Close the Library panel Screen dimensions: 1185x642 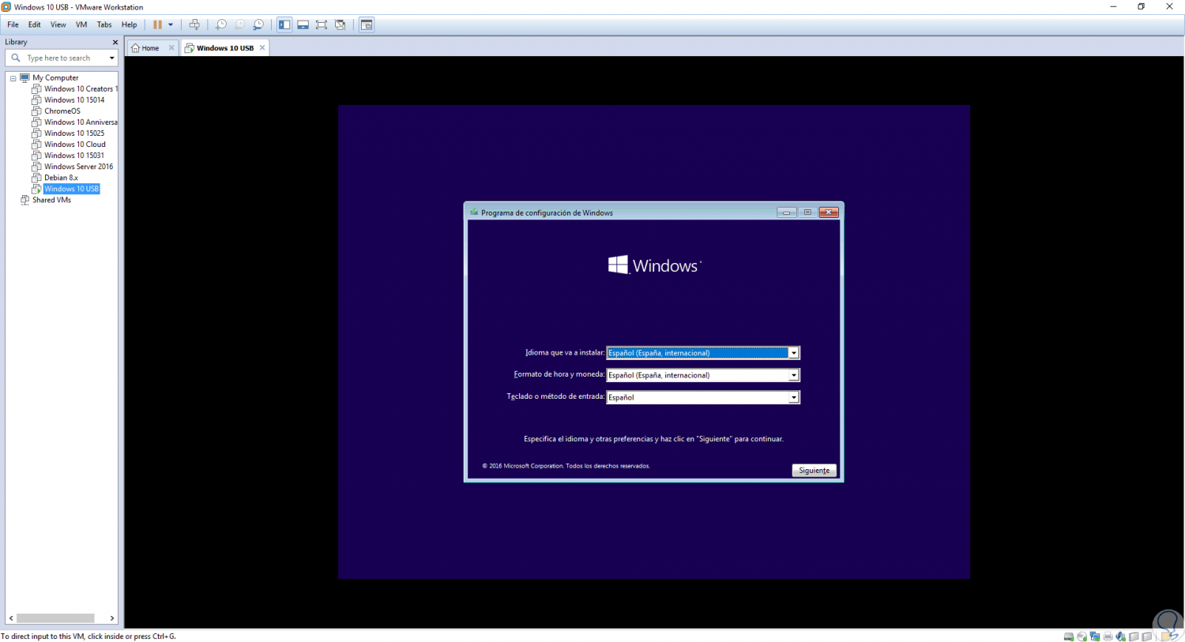[115, 42]
